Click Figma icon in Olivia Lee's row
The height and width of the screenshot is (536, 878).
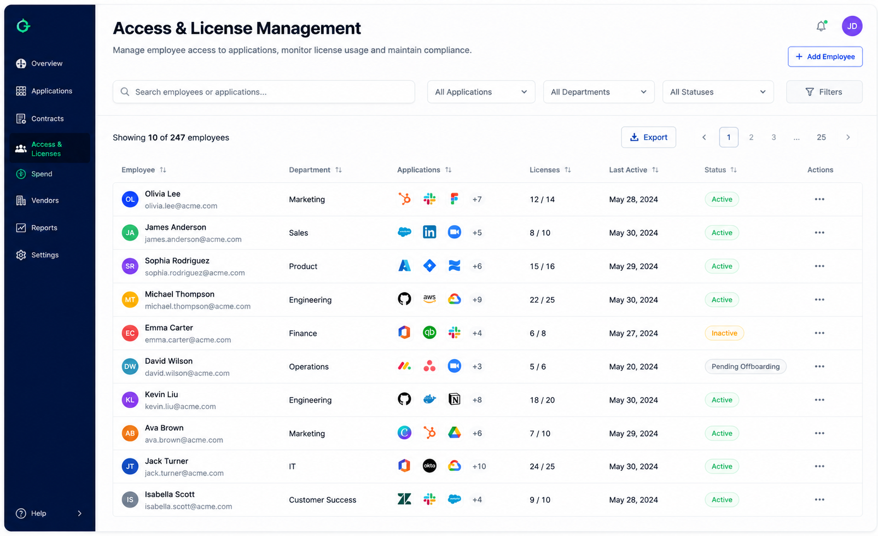click(454, 199)
